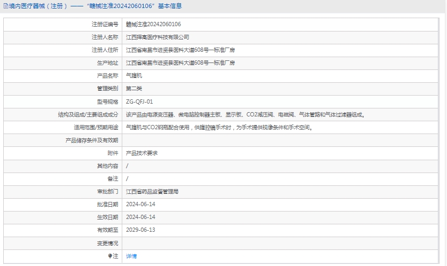Select the management category value 第二类

(x=134, y=89)
